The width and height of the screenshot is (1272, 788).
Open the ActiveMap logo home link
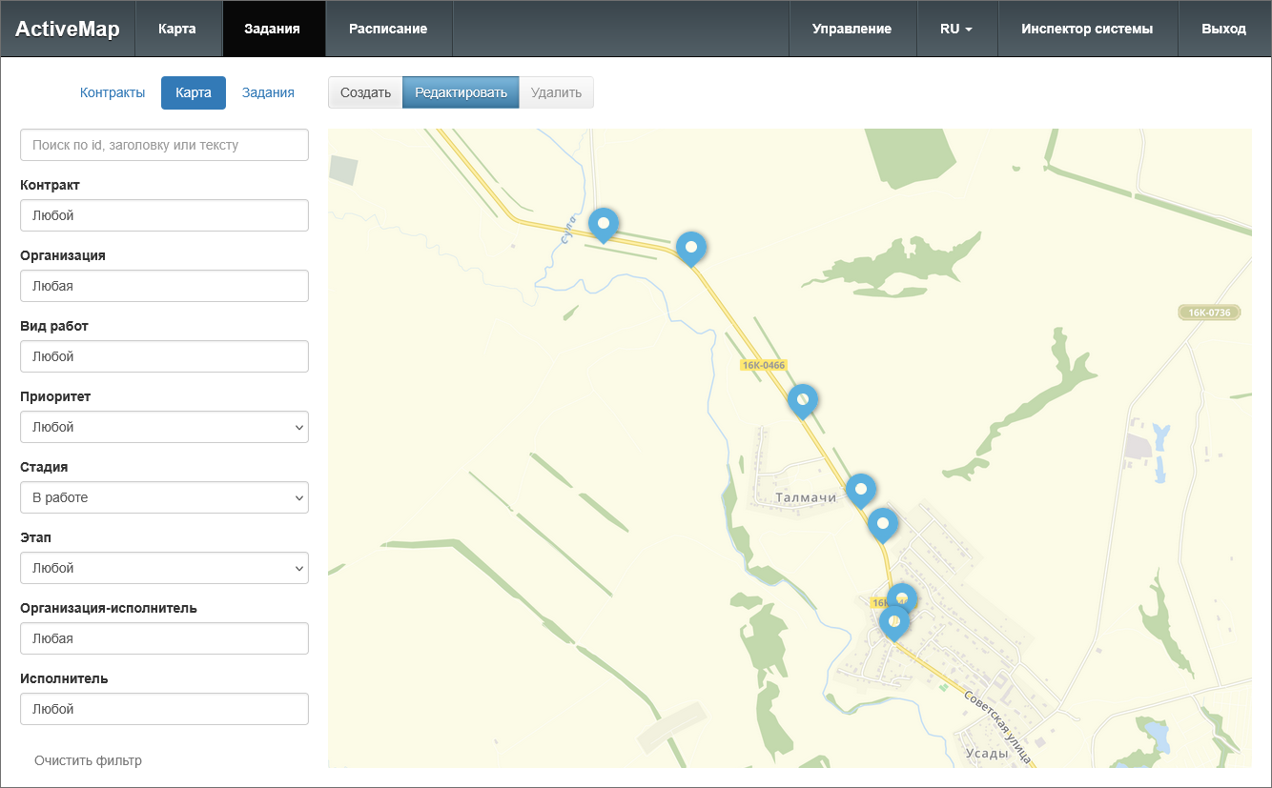[68, 29]
